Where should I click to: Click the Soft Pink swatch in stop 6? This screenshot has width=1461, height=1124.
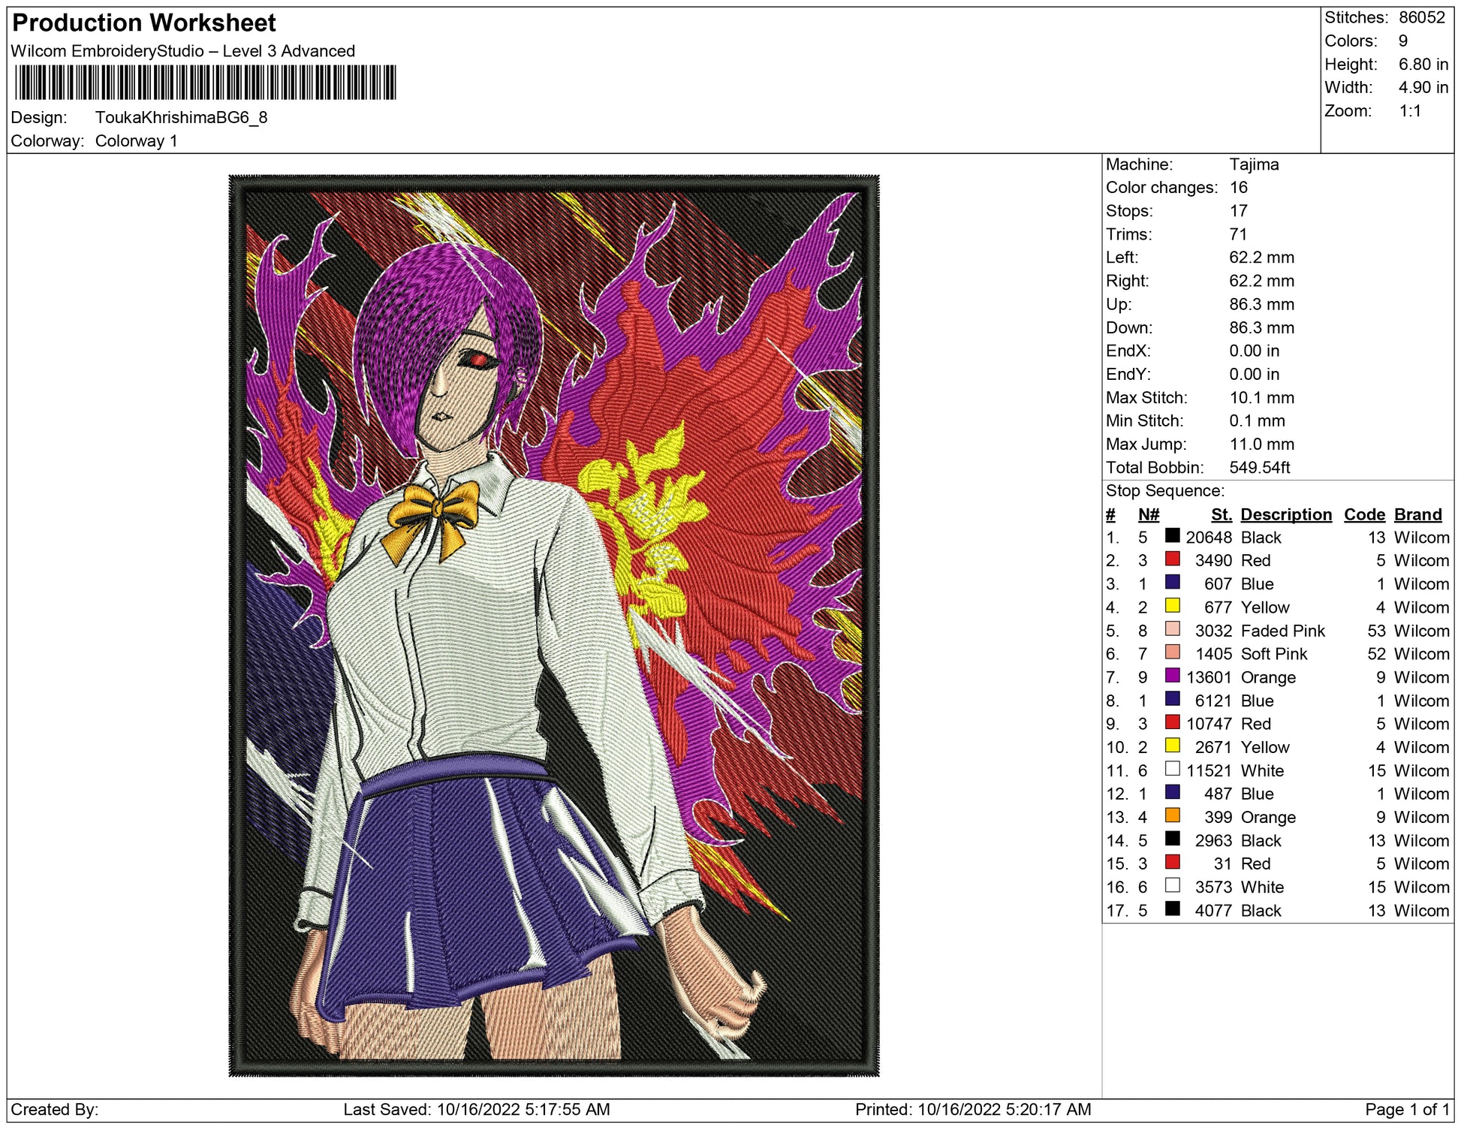pyautogui.click(x=1172, y=652)
